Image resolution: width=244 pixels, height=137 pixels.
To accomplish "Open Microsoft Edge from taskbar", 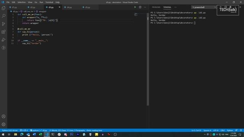I will click(x=22, y=134).
